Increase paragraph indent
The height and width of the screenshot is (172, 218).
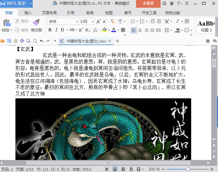(x=159, y=21)
